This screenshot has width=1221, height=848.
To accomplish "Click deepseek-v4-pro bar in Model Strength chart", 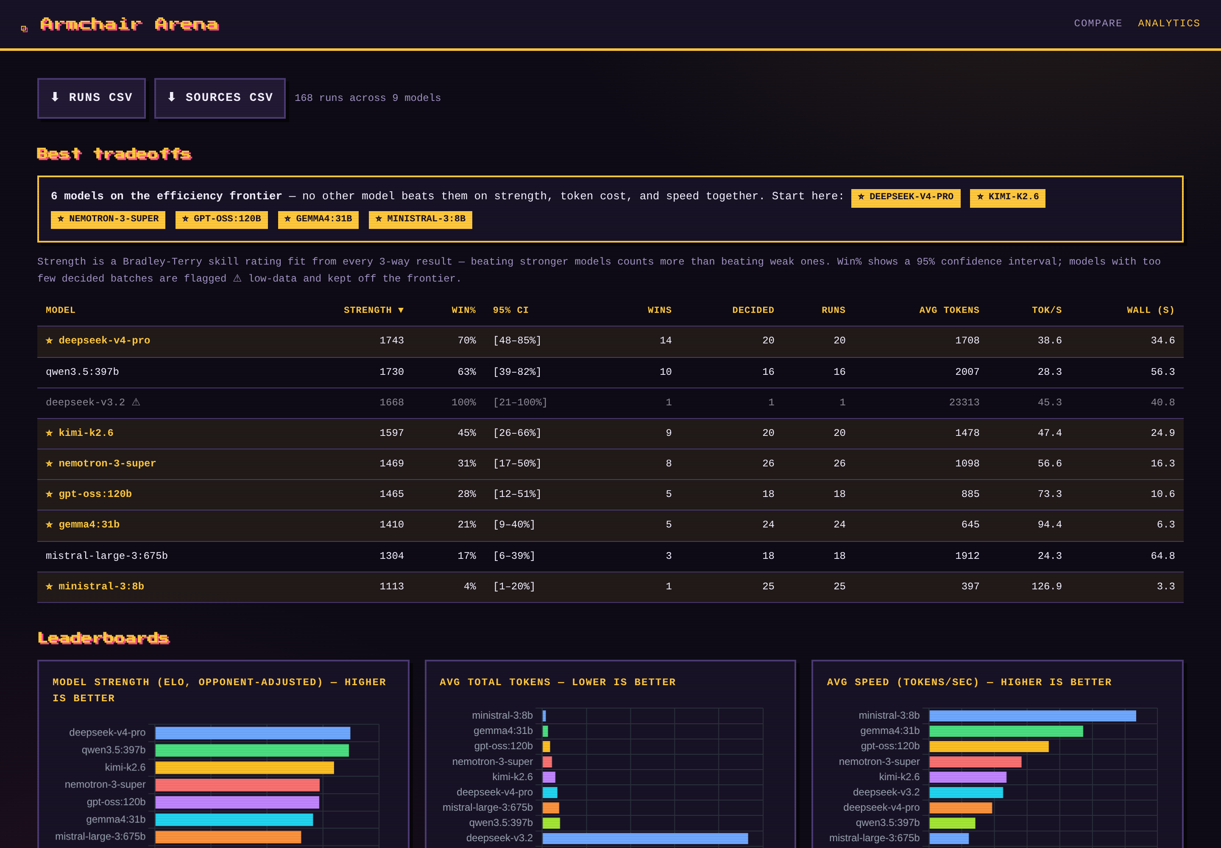I will 252,733.
